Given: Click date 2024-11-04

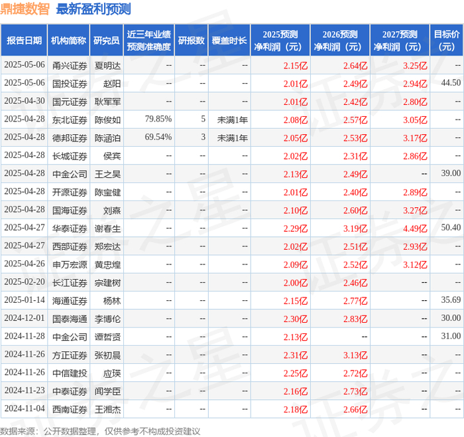Looking at the screenshot, I should click(25, 408).
